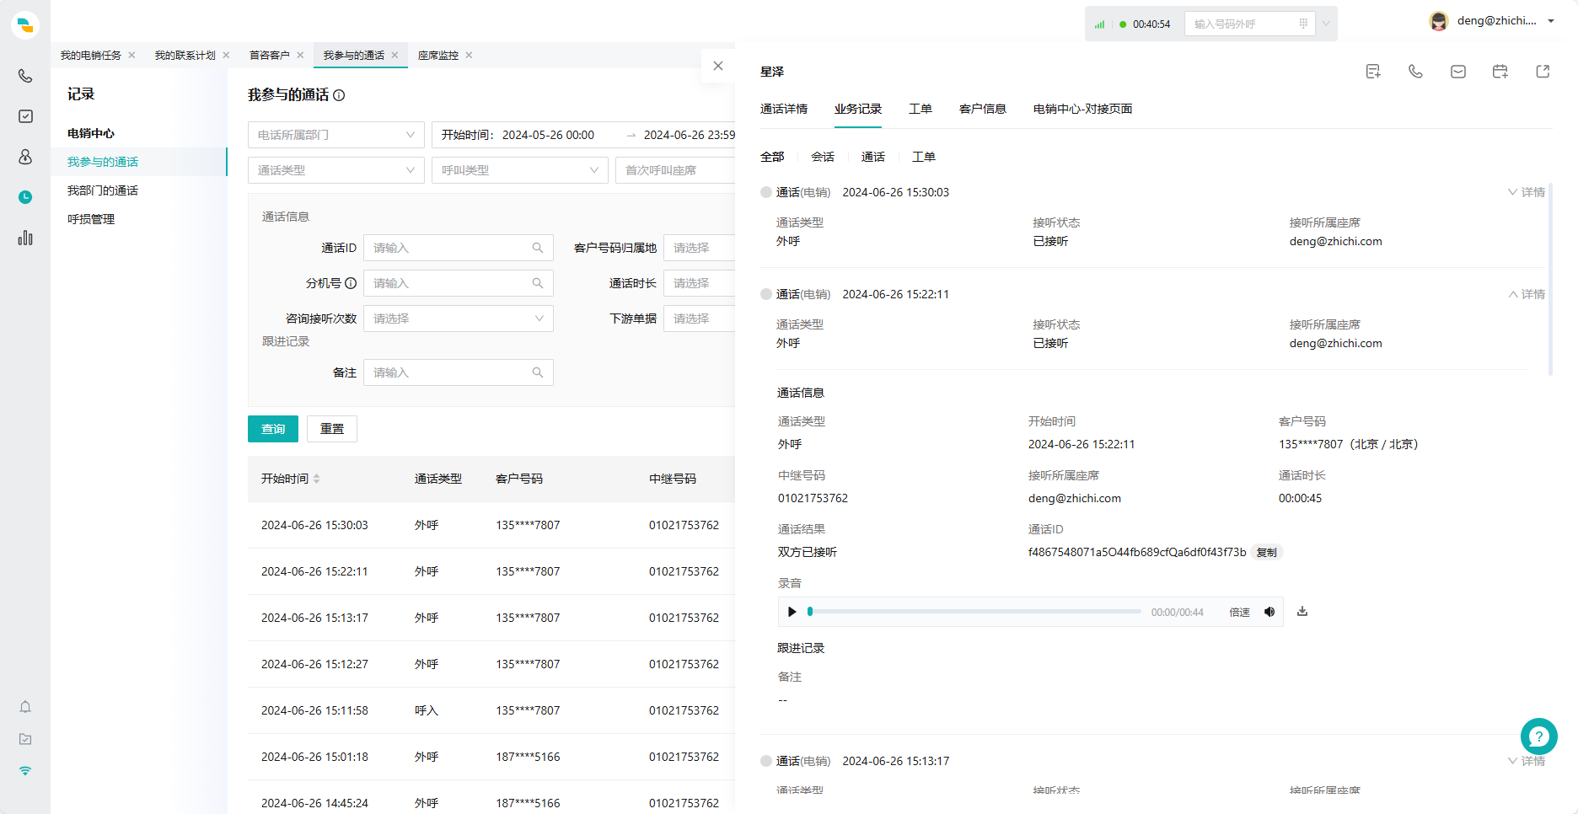Collapse details of 15:22:11 call record
1578x814 pixels.
1527,294
